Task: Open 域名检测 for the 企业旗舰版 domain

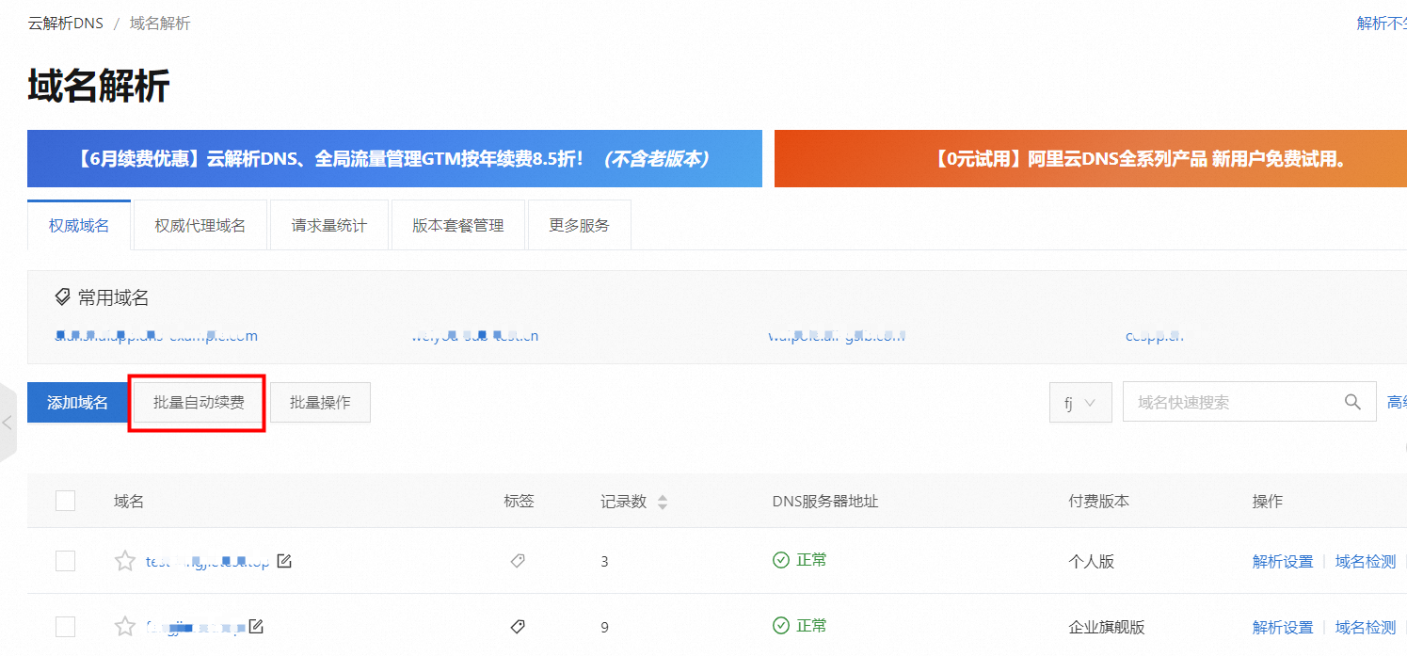Action: [1366, 627]
